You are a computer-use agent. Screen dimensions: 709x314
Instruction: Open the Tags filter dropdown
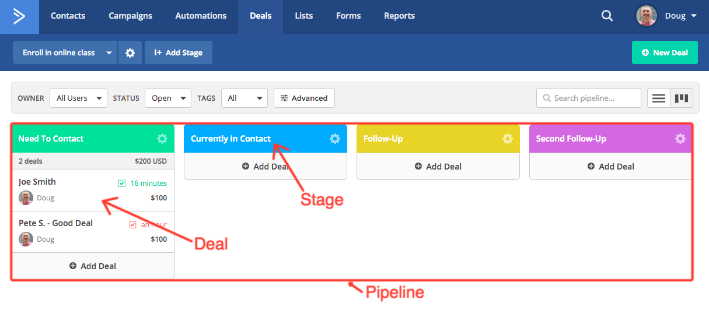(244, 98)
